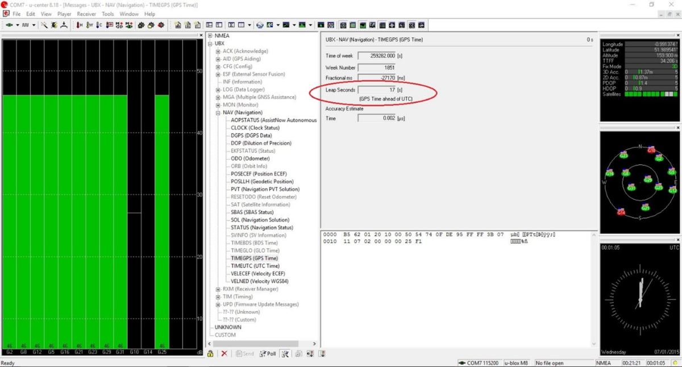Viewport: 682px width, 367px height.
Task: Open the Receiver menu
Action: [86, 14]
